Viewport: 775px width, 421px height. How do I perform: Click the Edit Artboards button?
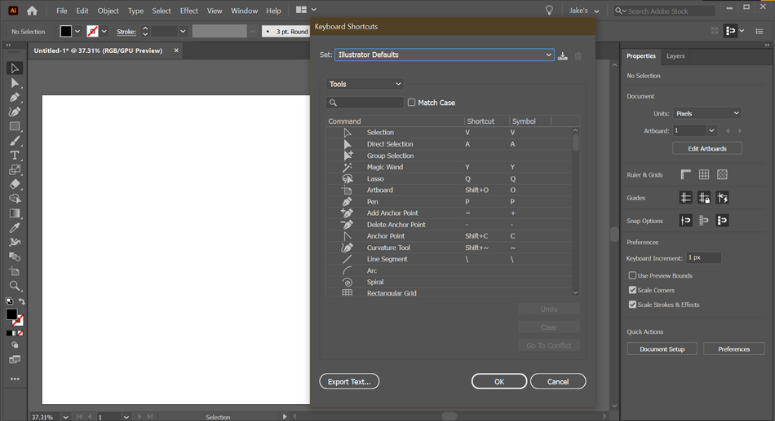pos(706,148)
